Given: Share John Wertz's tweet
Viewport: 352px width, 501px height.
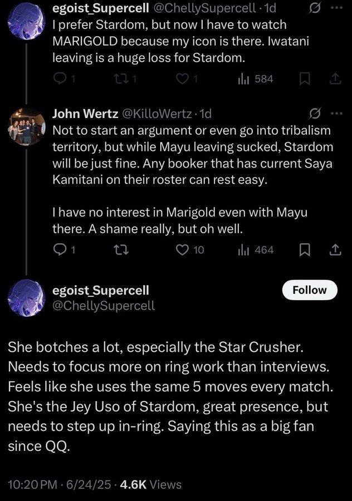Looking at the screenshot, I should pyautogui.click(x=335, y=250).
